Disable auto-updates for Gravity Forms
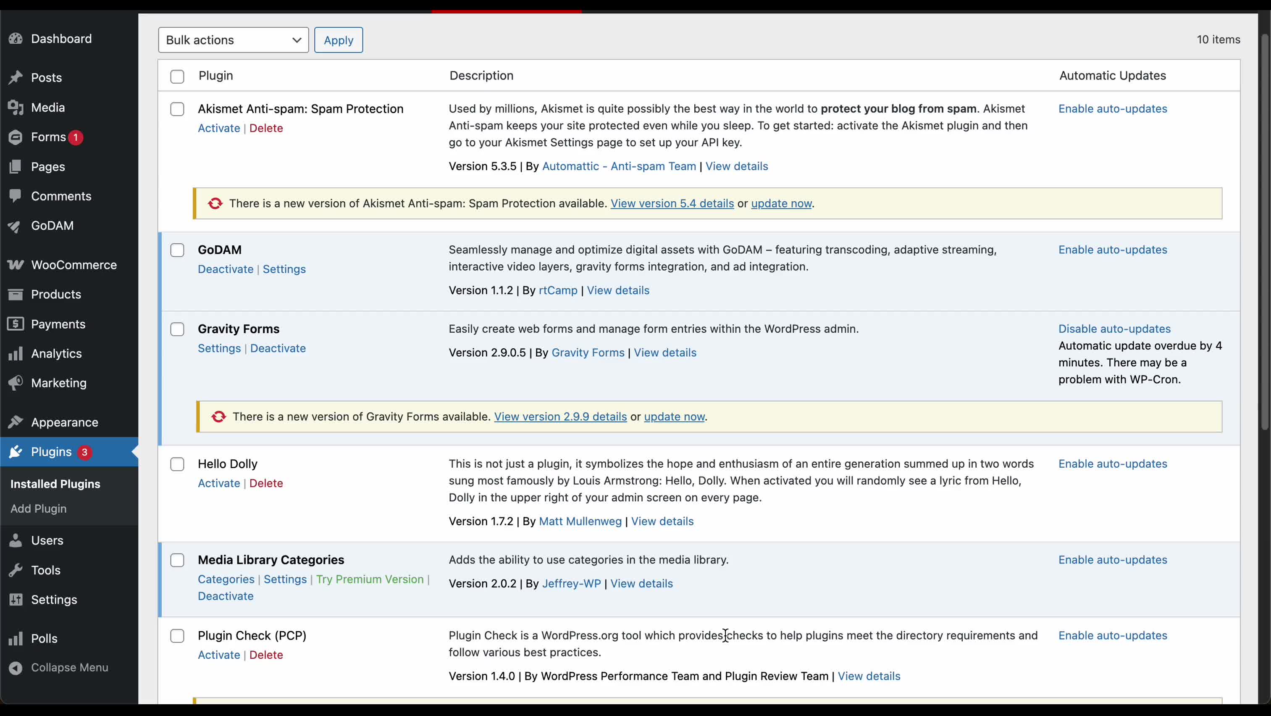 [x=1114, y=329]
